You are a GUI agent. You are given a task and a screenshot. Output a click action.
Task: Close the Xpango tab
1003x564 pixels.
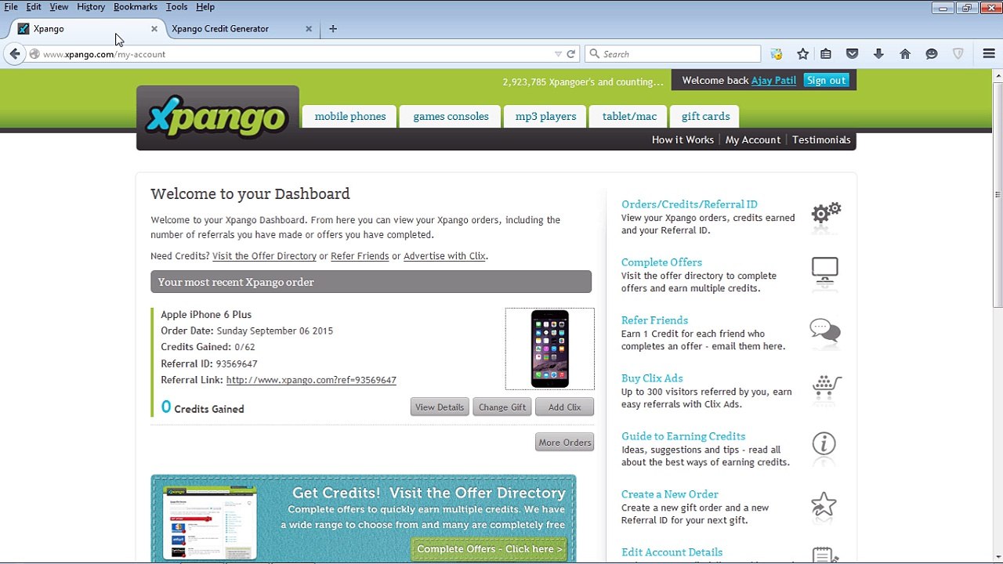coord(154,29)
